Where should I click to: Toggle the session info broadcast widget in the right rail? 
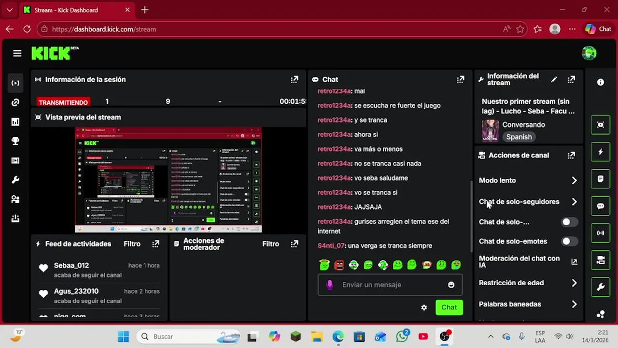[x=601, y=233]
